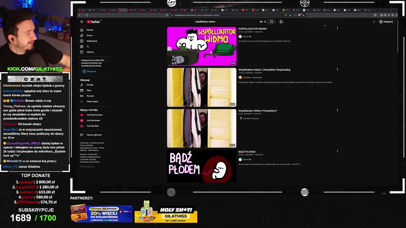
Task: Click CaseBug 20% więcej partner banner
Action: coord(101,214)
